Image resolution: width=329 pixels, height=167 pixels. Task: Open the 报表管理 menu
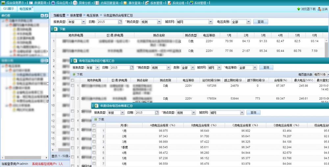coord(156,3)
